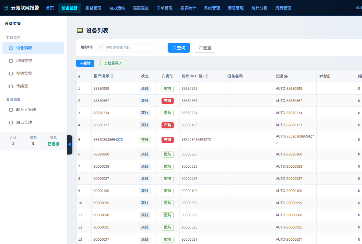This screenshot has height=244, width=362.
Task: Open the 资费管理 top menu
Action: point(283,8)
